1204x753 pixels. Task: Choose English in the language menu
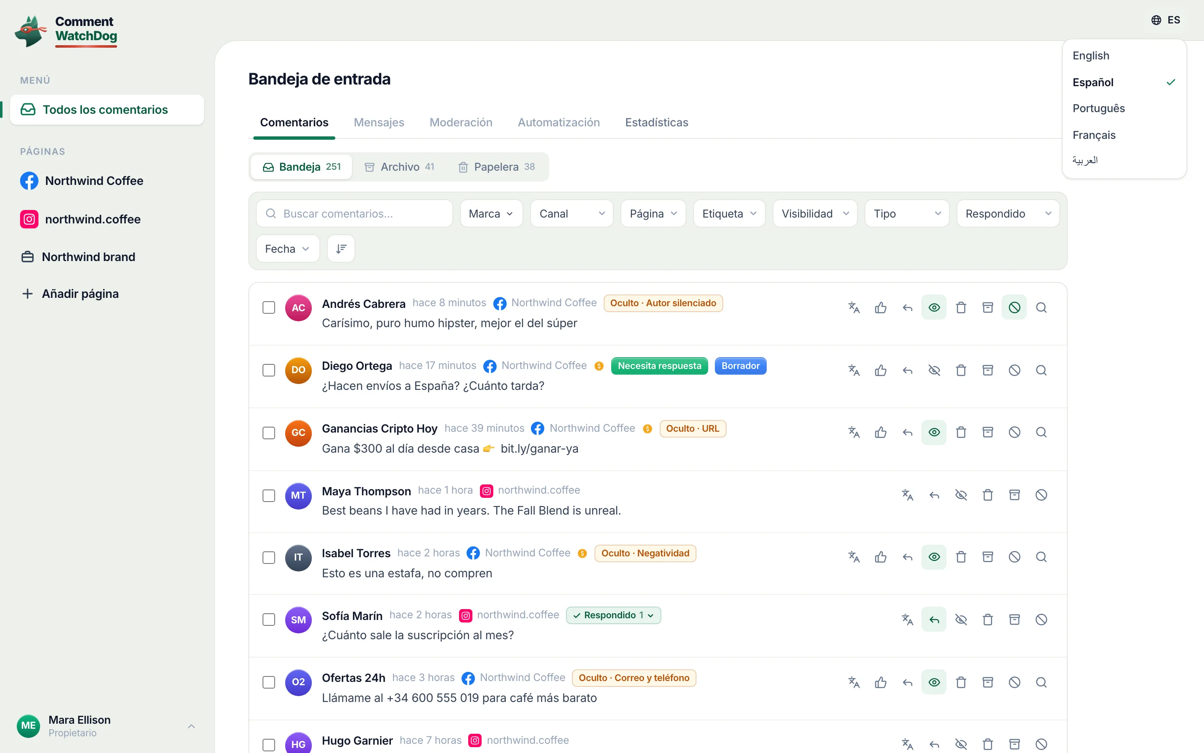tap(1124, 56)
